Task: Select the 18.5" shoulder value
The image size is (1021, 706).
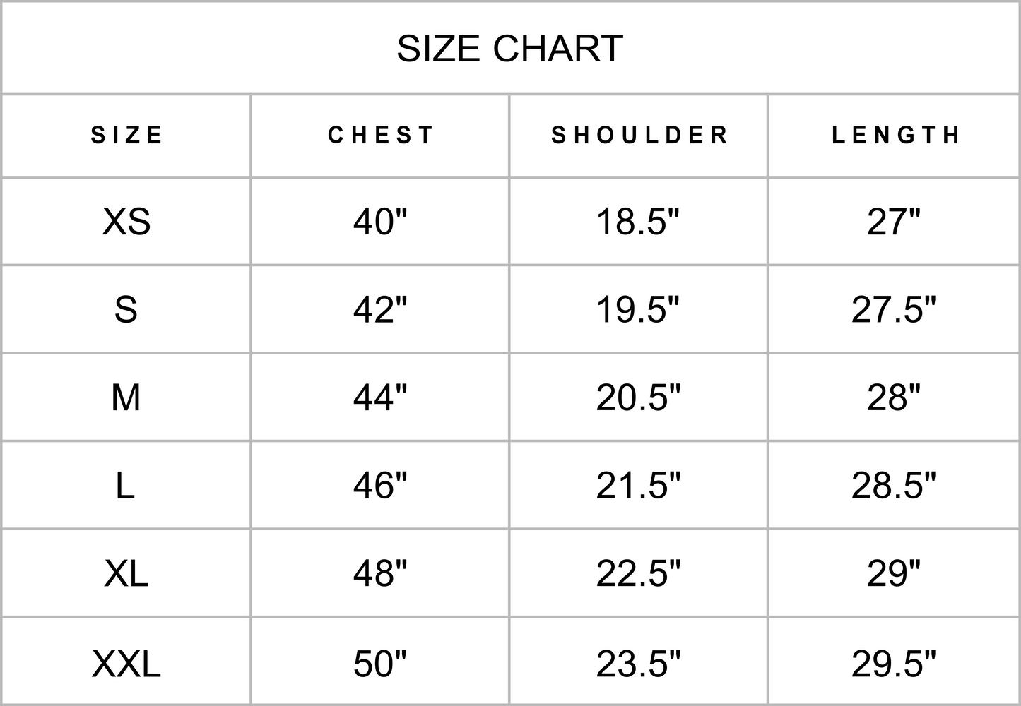Action: pos(638,222)
